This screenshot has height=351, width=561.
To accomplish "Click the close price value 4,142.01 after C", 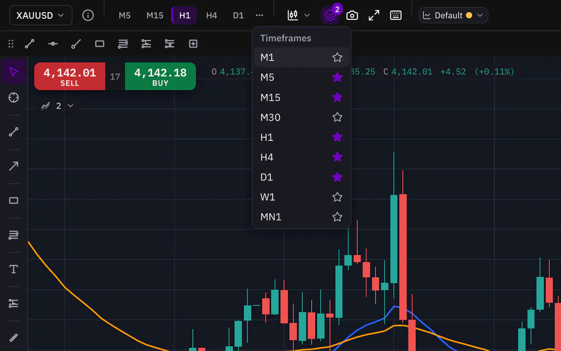I will click(x=412, y=72).
